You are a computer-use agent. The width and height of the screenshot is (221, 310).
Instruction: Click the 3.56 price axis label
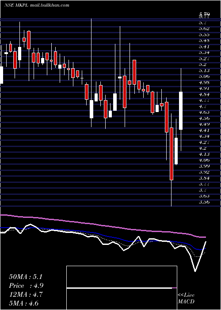[204, 202]
